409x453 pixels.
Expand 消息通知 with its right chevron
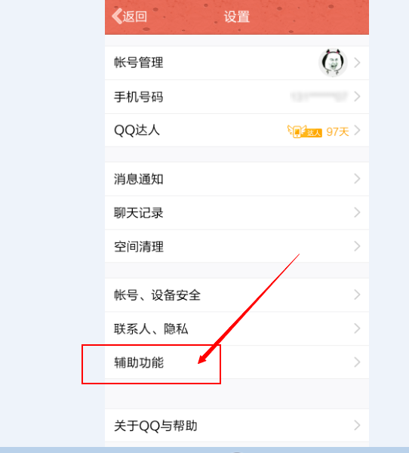click(x=357, y=179)
